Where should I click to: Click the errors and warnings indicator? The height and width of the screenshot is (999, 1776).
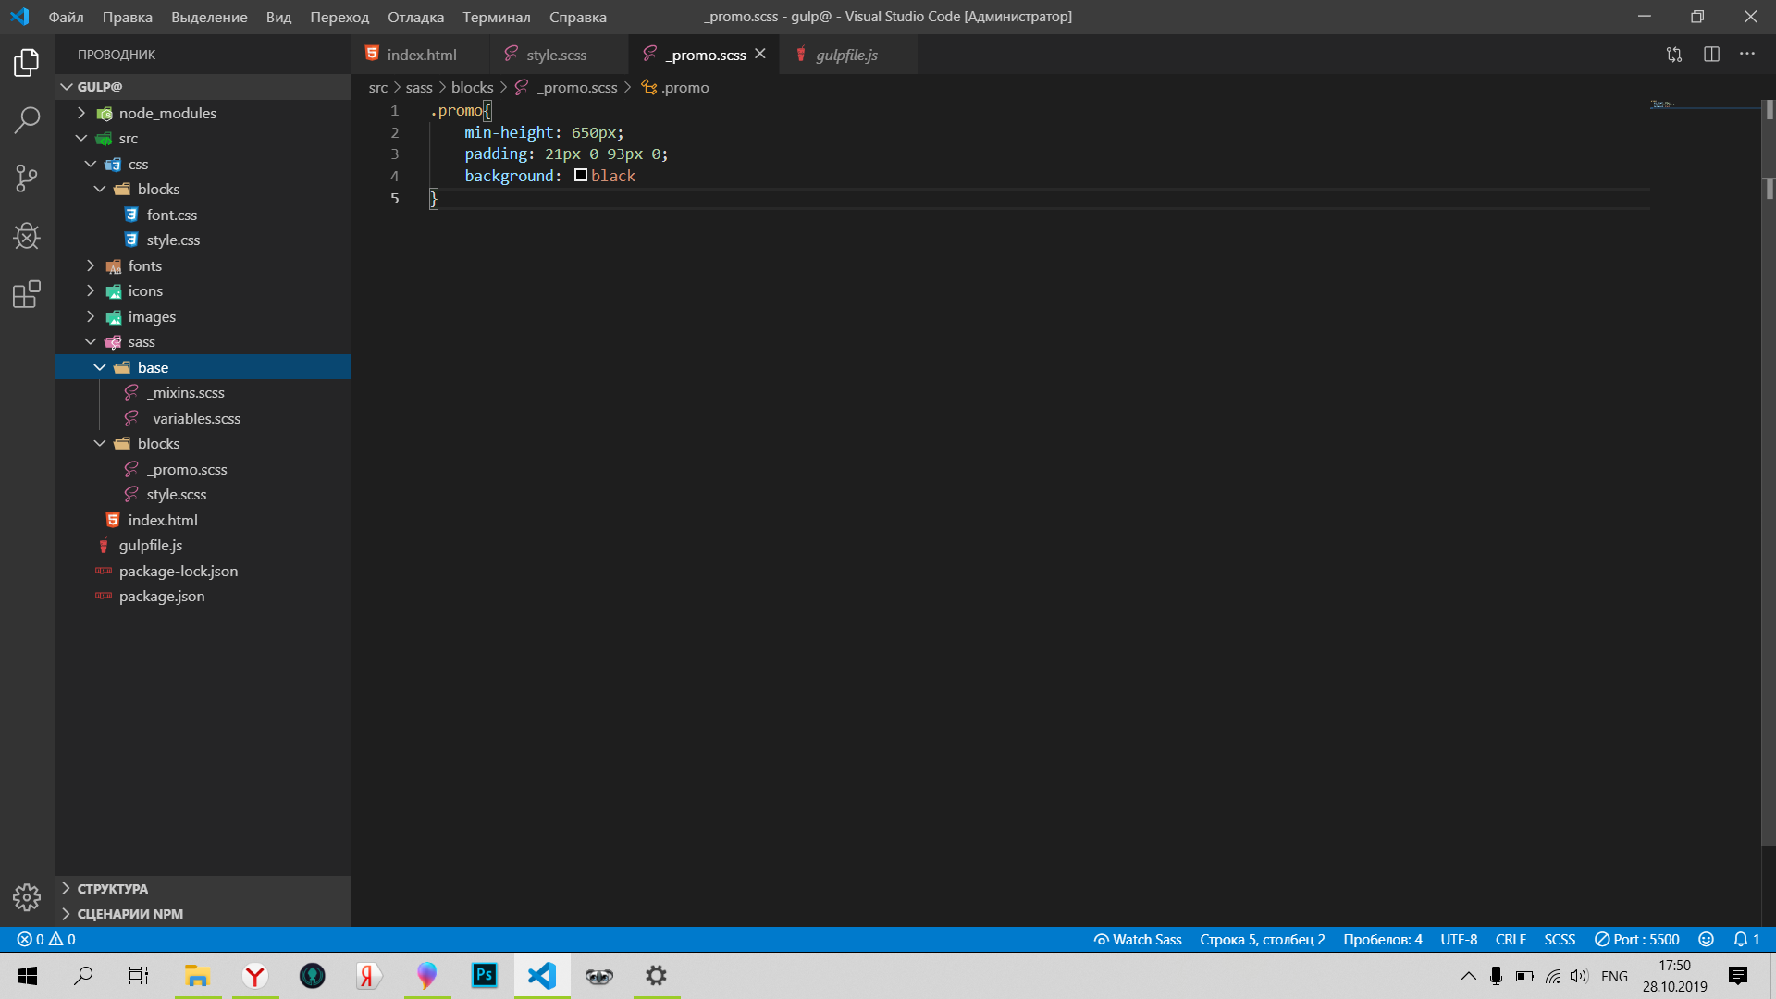(46, 939)
